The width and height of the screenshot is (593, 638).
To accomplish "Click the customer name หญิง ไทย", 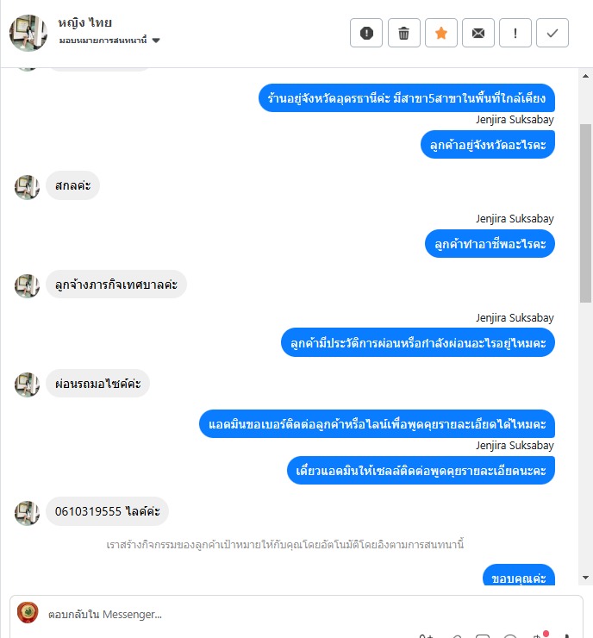I will pyautogui.click(x=85, y=22).
